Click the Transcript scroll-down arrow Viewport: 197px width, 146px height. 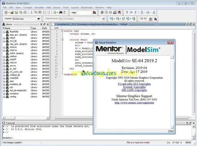(194, 138)
